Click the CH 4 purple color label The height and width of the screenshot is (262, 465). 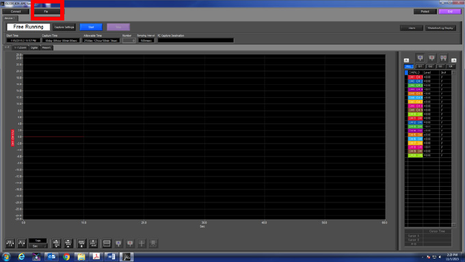415,90
